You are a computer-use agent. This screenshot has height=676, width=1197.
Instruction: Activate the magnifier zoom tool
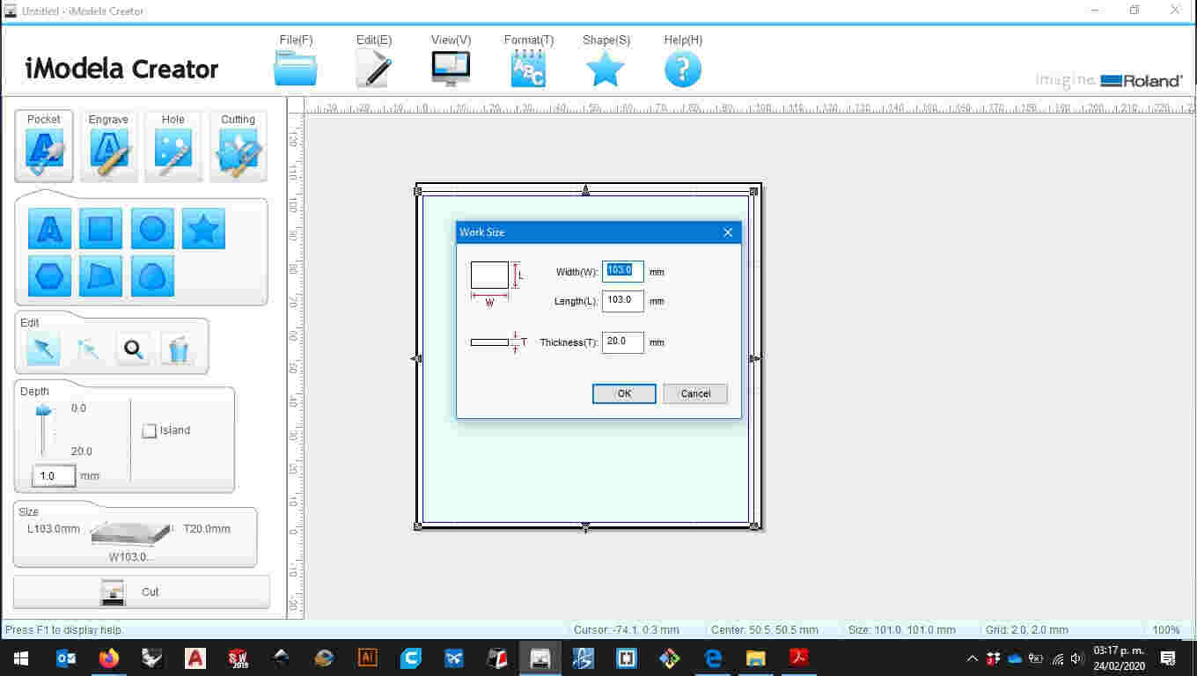click(133, 349)
